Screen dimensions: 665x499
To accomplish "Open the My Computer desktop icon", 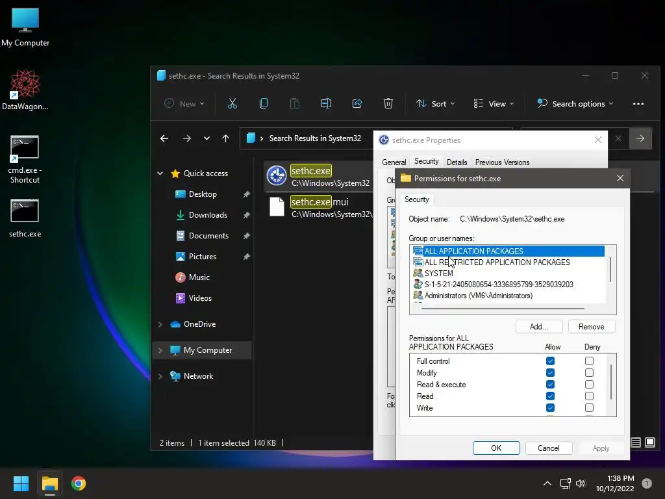I will pyautogui.click(x=25, y=27).
